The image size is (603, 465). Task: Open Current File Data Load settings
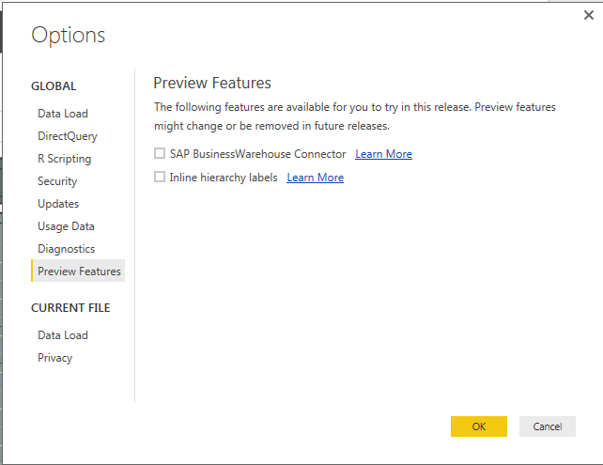pyautogui.click(x=63, y=335)
